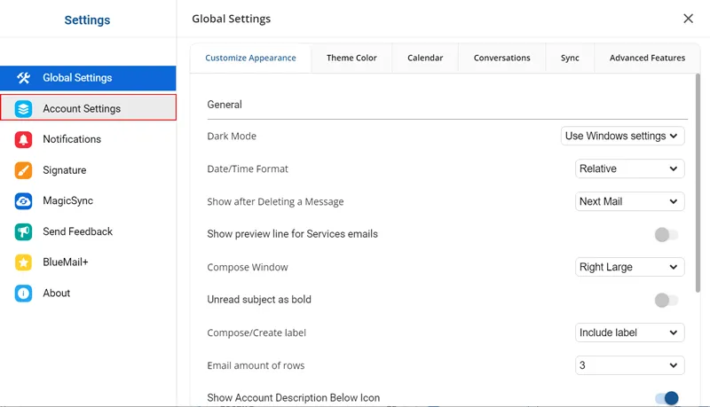
Task: Open the Advanced Features tab
Action: (x=647, y=58)
